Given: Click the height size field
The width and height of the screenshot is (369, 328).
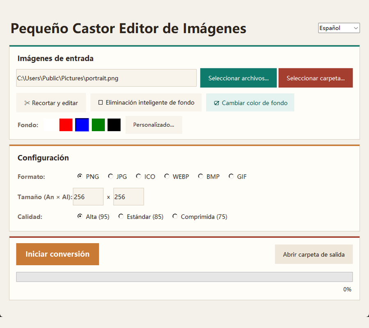Looking at the screenshot, I should (x=128, y=196).
